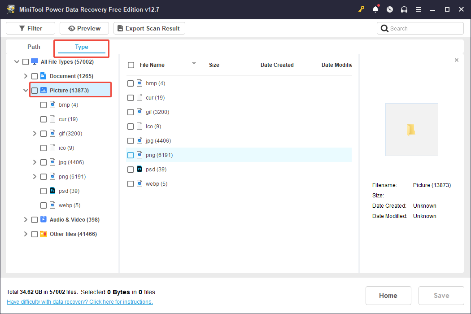Click the MiniTool logo in the title bar
This screenshot has width=471, height=314.
10,9
